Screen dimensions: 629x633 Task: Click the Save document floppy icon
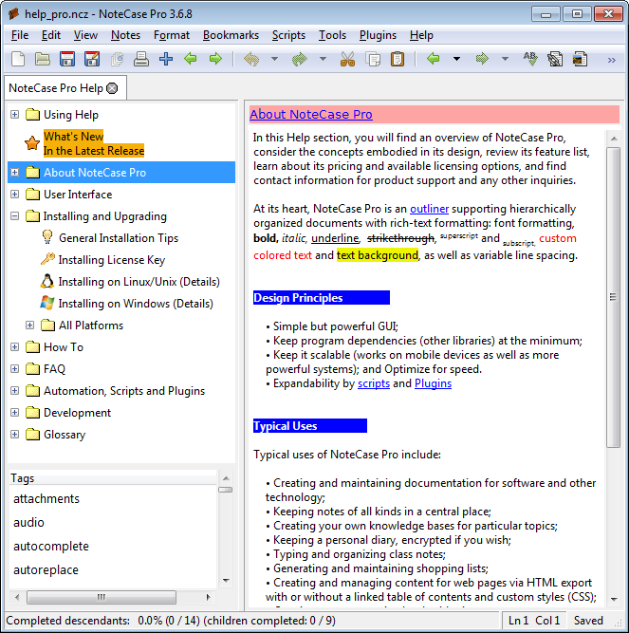[x=67, y=59]
